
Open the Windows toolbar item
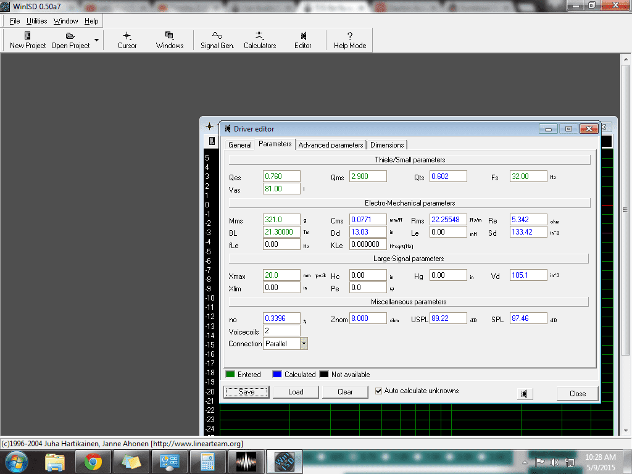pyautogui.click(x=170, y=40)
